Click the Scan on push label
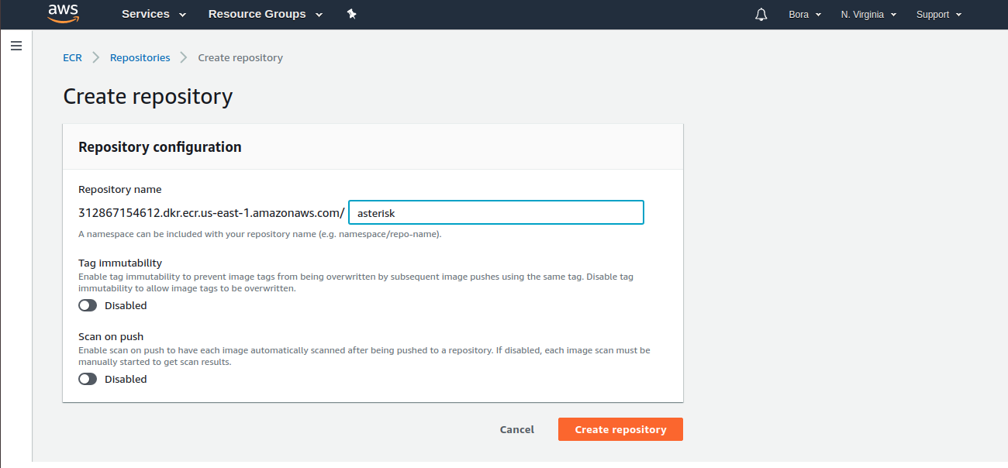Screen dimensions: 1008x468 pyautogui.click(x=111, y=336)
